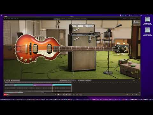
Task: Switch to the fifth tab in the top bar
Action: click(84, 19)
